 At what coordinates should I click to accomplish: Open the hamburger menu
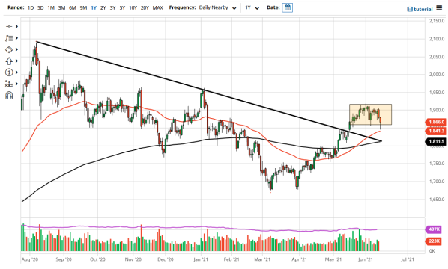coord(439,8)
